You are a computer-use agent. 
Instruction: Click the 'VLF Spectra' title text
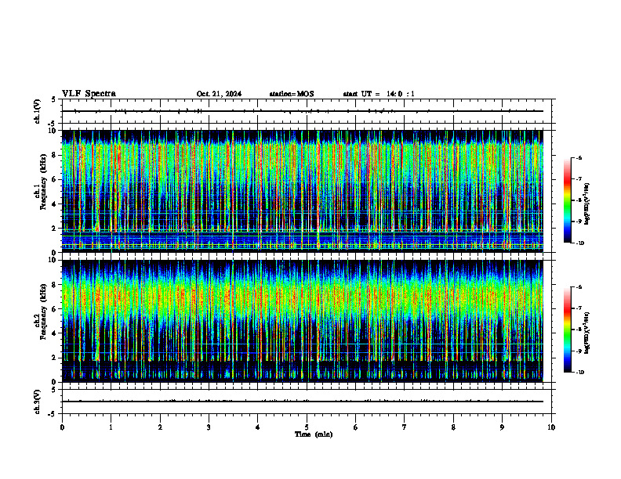[89, 94]
